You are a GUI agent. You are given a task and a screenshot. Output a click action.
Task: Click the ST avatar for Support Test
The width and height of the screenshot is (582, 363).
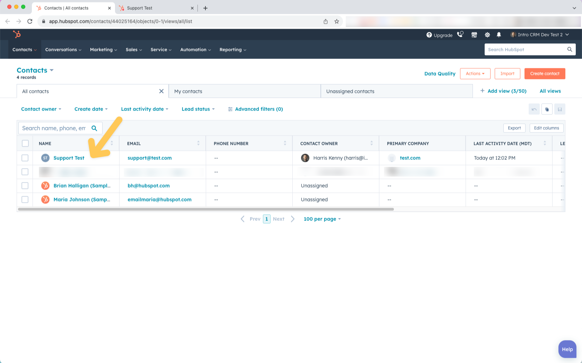(x=45, y=158)
